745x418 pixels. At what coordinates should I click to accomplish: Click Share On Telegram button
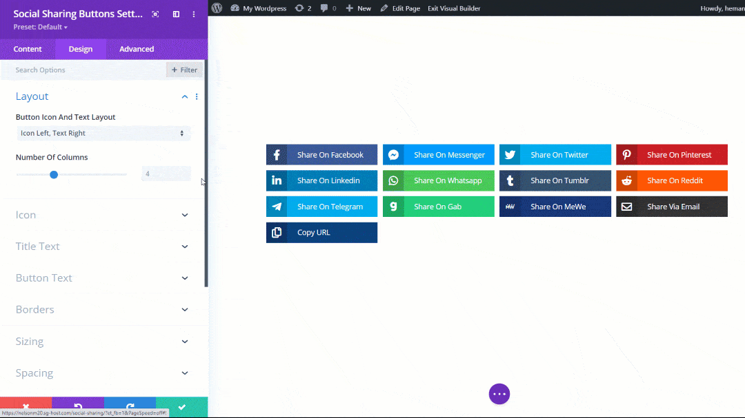pyautogui.click(x=321, y=207)
